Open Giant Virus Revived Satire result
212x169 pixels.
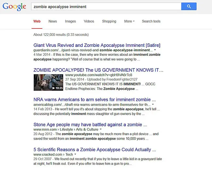tap(97, 45)
